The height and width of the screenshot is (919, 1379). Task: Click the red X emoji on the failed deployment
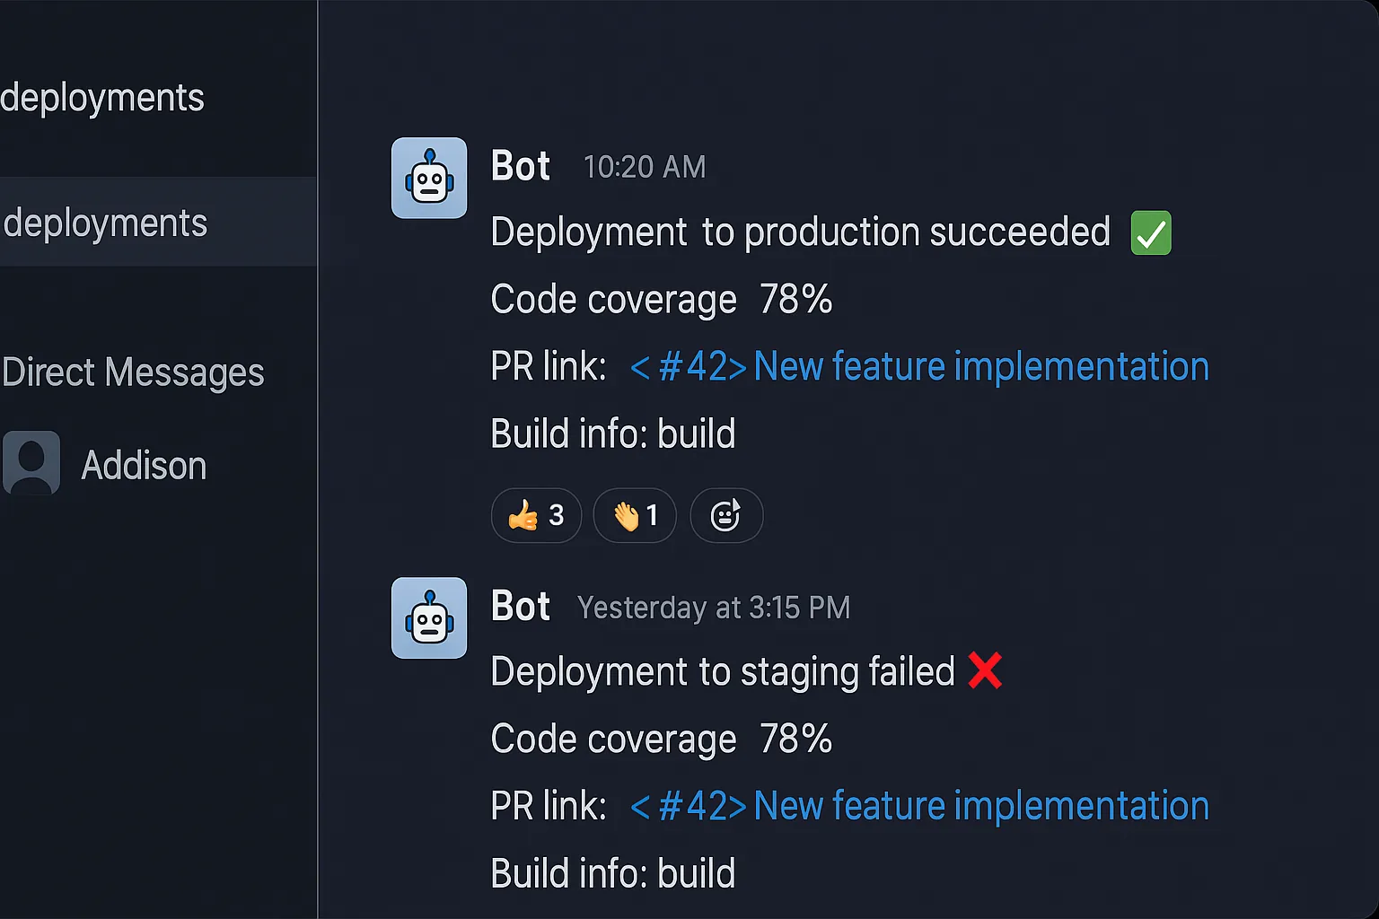coord(985,671)
